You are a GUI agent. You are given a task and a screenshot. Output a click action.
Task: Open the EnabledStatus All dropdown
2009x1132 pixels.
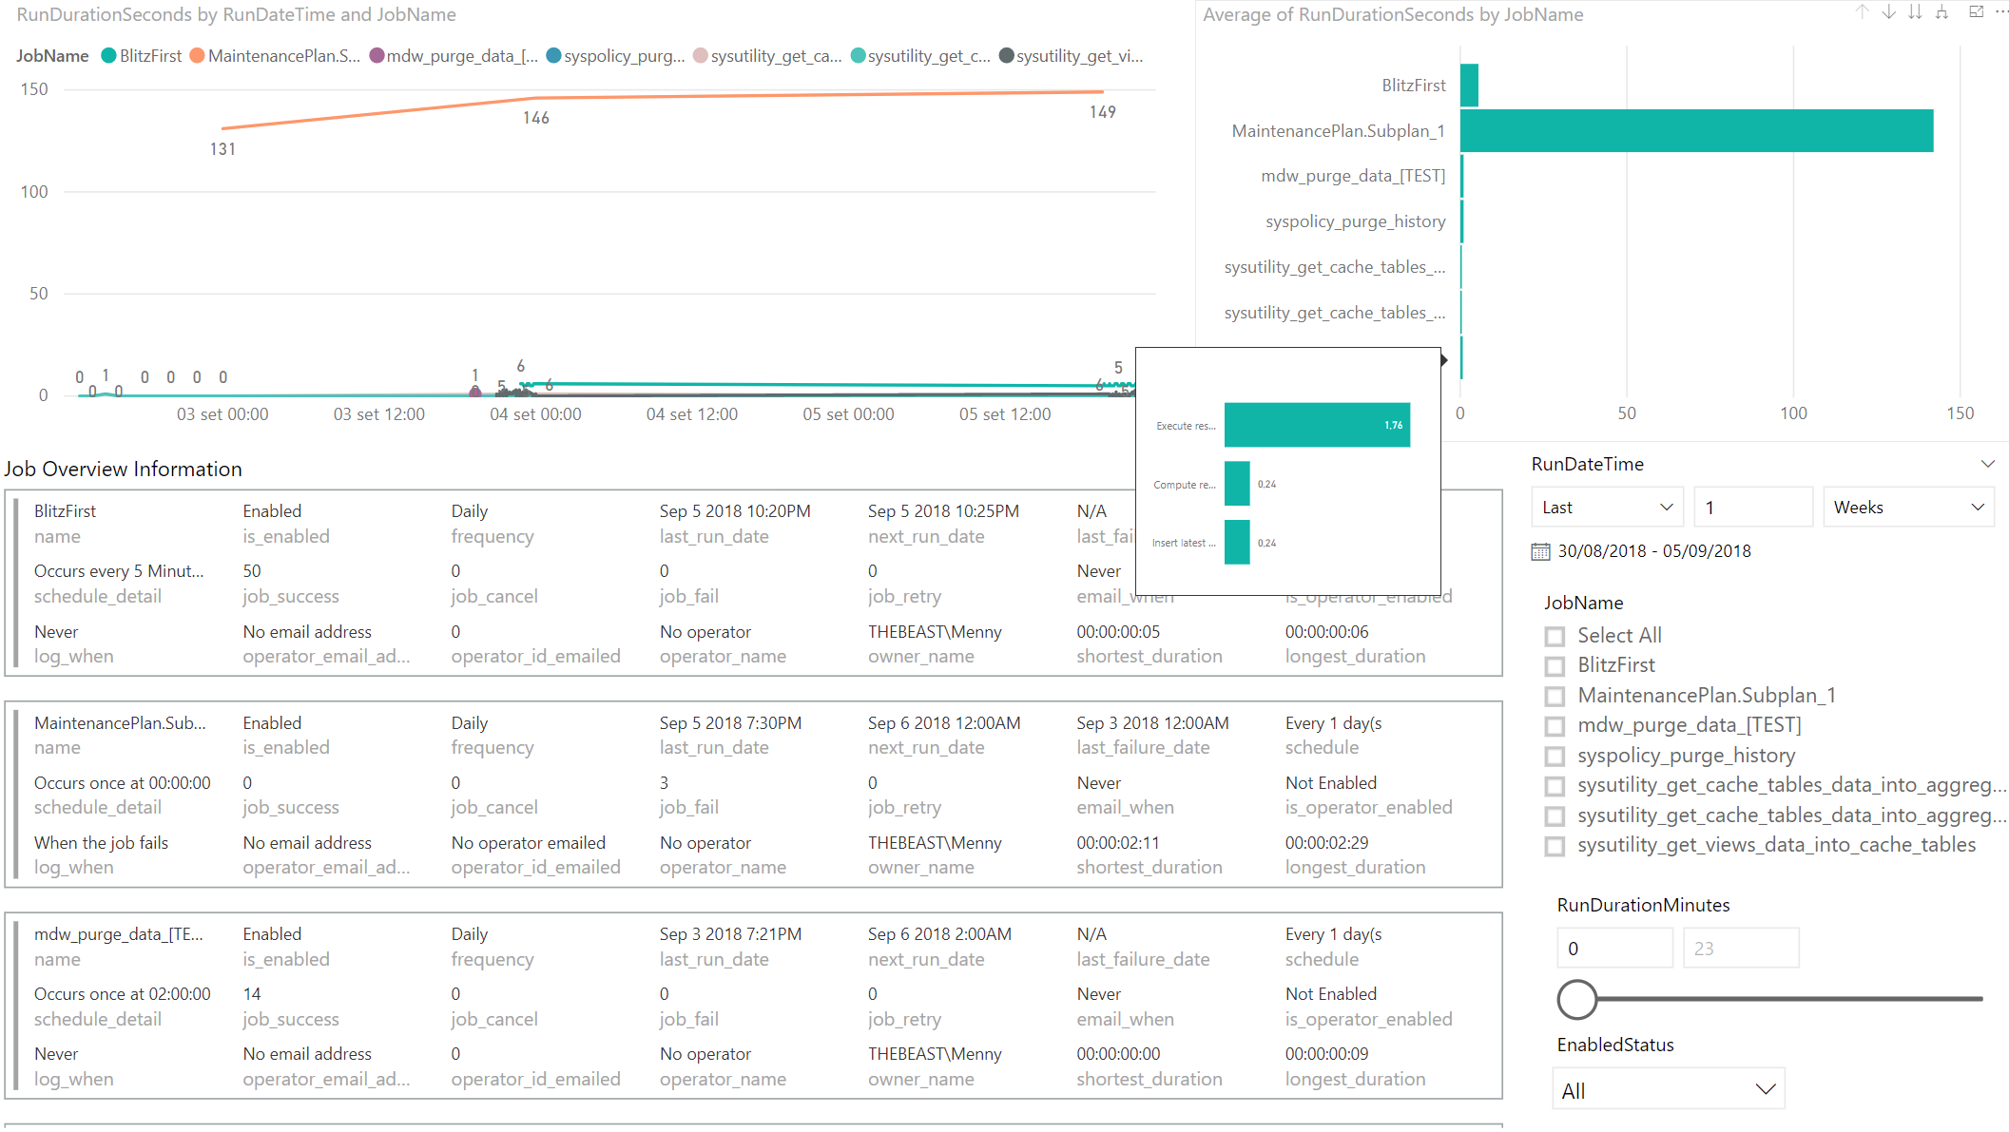(1667, 1089)
